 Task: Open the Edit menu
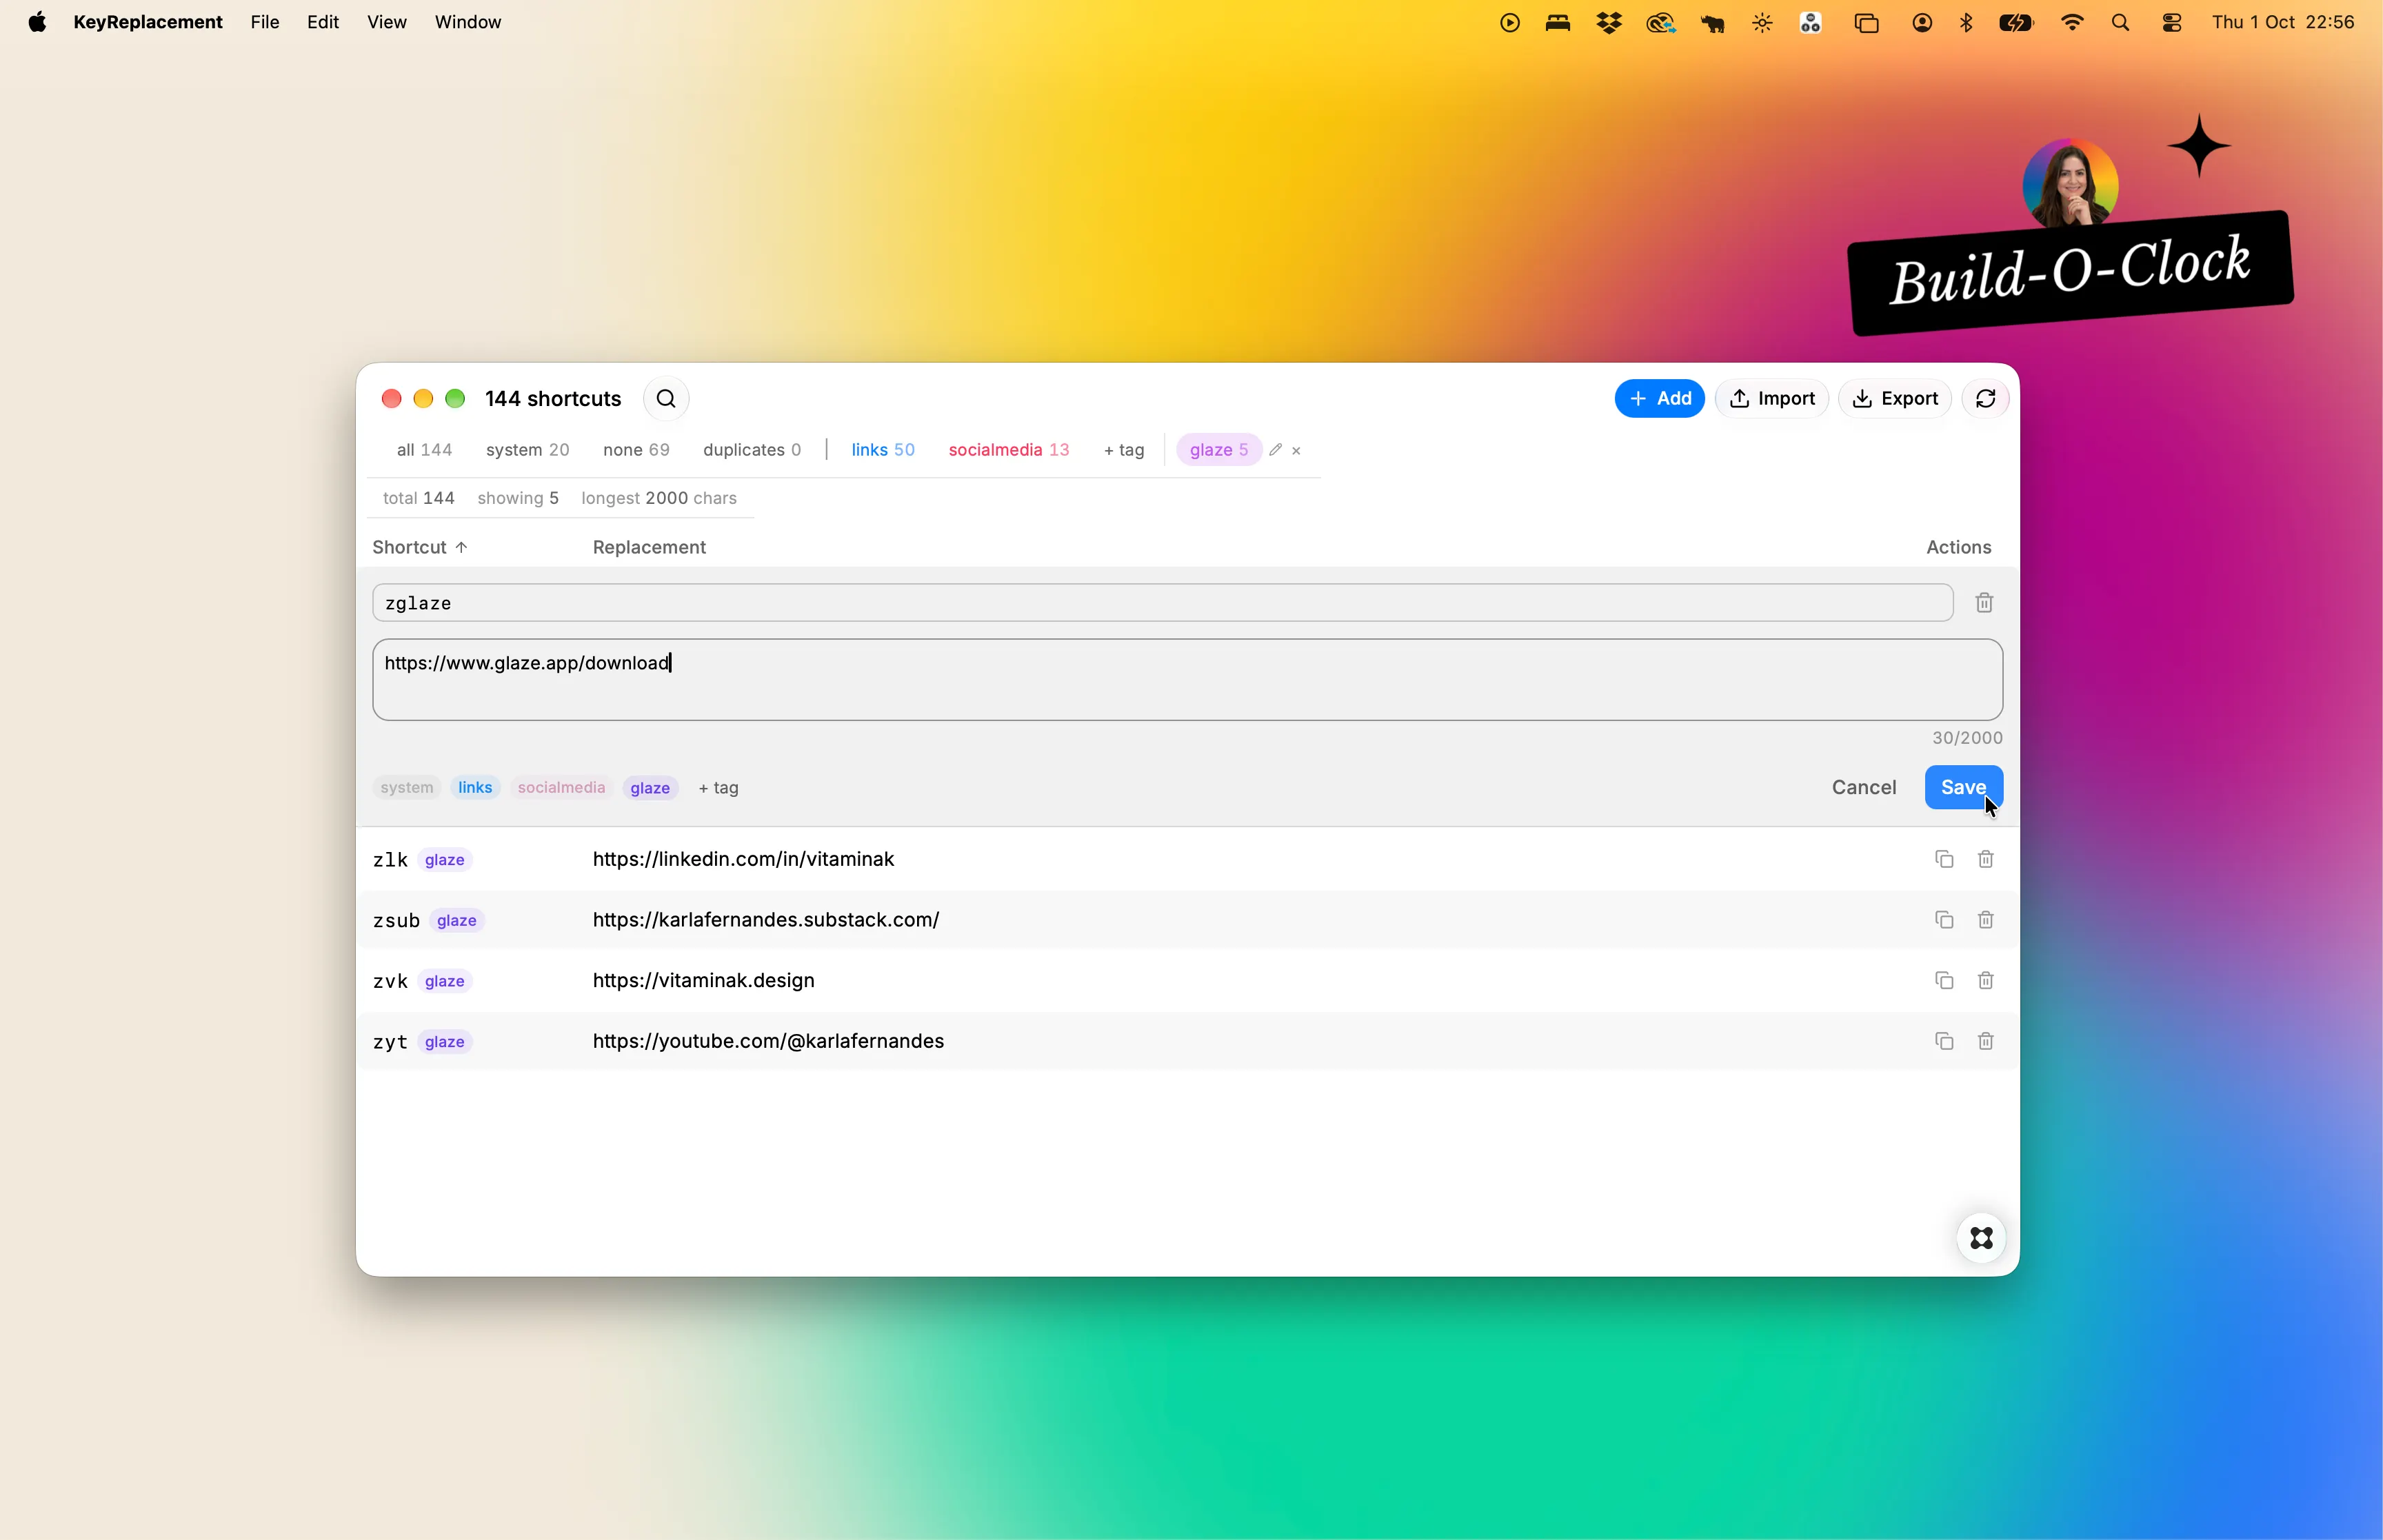pyautogui.click(x=322, y=22)
